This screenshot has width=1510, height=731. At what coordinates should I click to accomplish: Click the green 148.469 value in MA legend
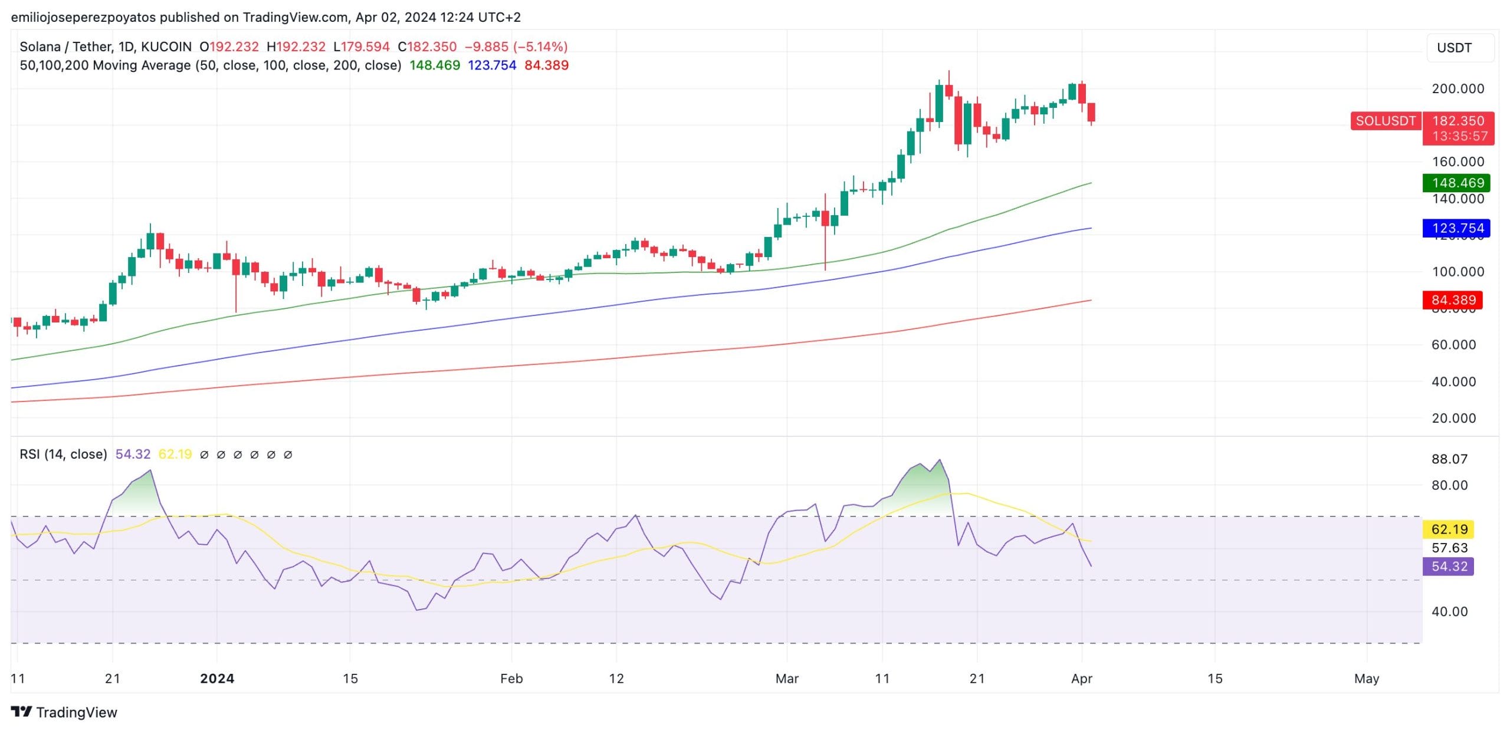pyautogui.click(x=434, y=65)
